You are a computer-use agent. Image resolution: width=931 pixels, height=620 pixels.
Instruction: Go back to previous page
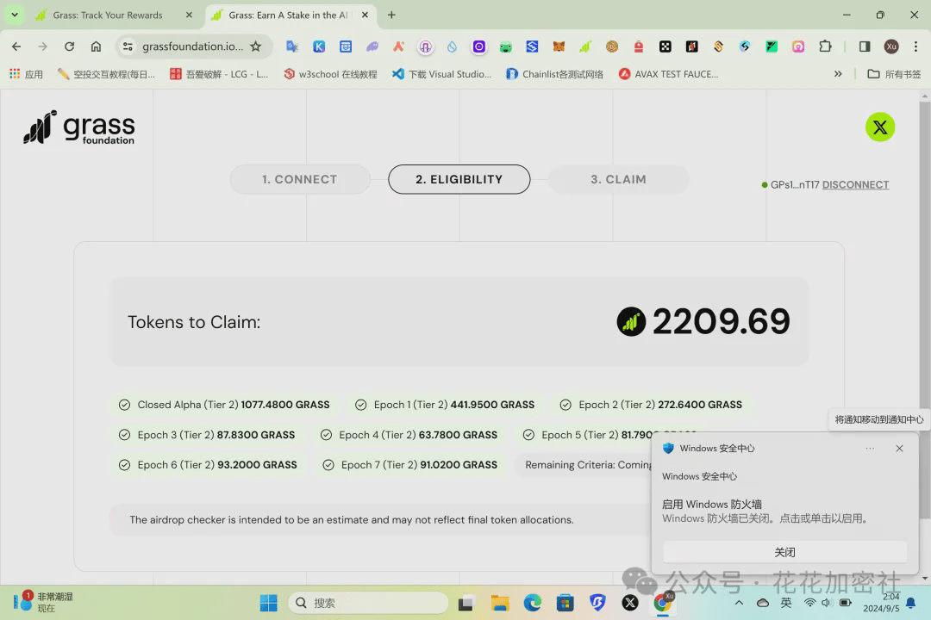click(x=16, y=46)
